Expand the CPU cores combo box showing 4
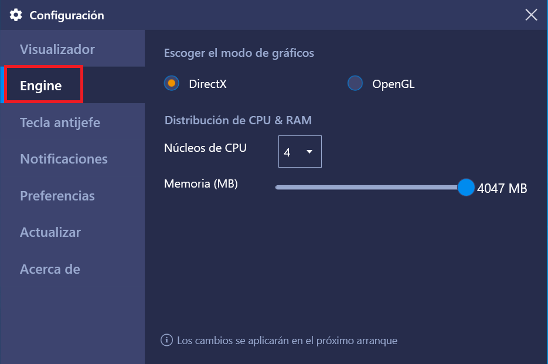The height and width of the screenshot is (364, 548). click(x=299, y=151)
